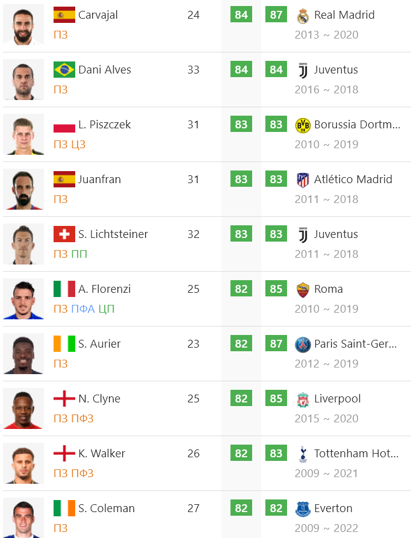
Task: Click the Liverpool club crest
Action: tap(303, 399)
